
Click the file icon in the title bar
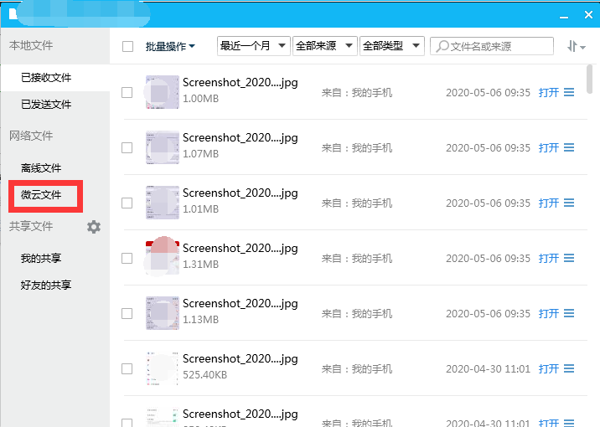(x=13, y=13)
